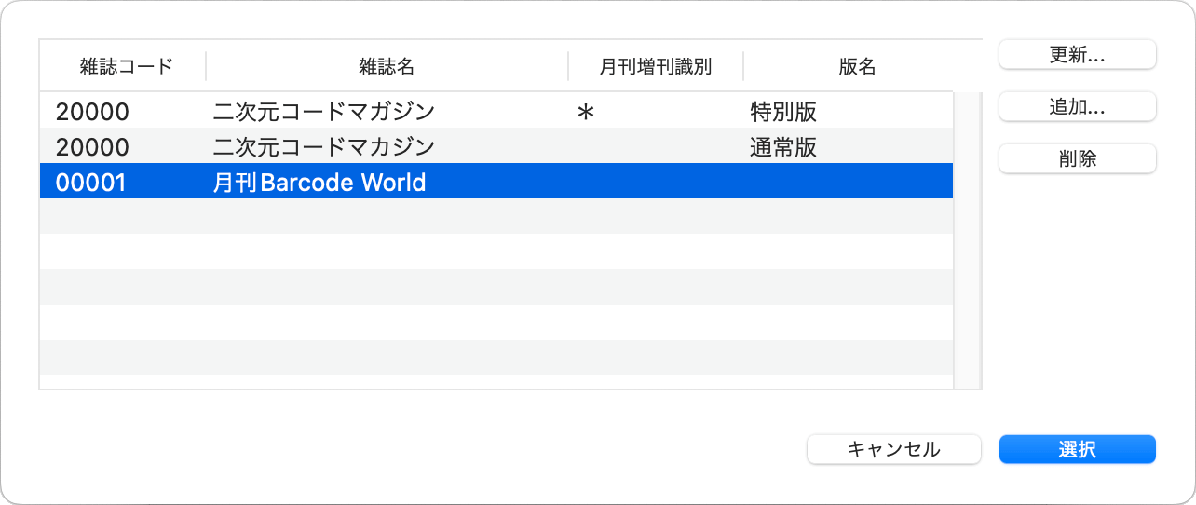Click the 00001 magazine code cell
The image size is (1196, 505).
point(90,183)
